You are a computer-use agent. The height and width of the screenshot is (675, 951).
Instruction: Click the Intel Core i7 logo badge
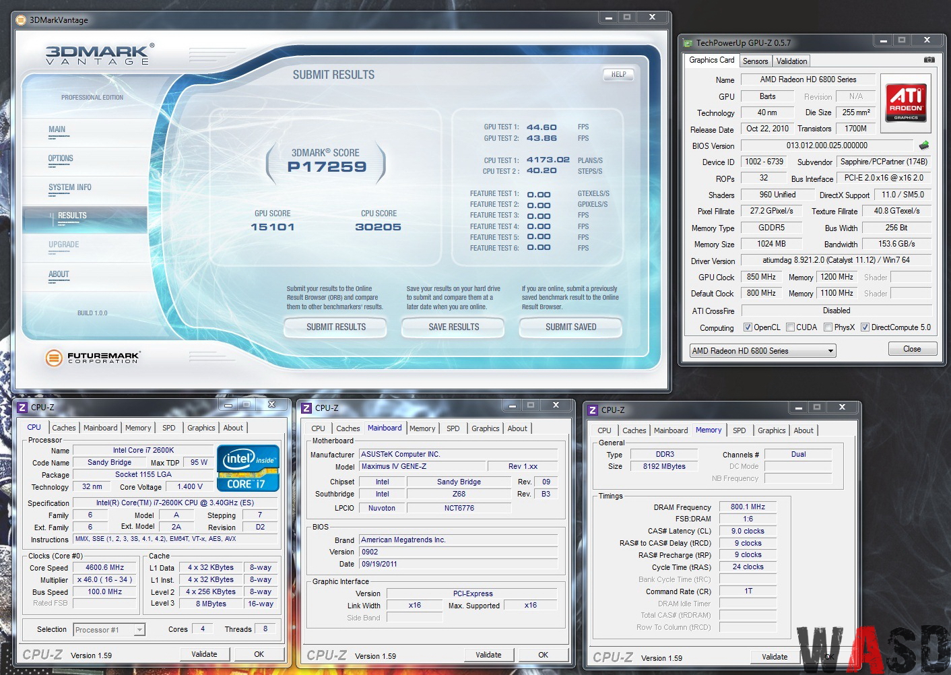coord(248,468)
